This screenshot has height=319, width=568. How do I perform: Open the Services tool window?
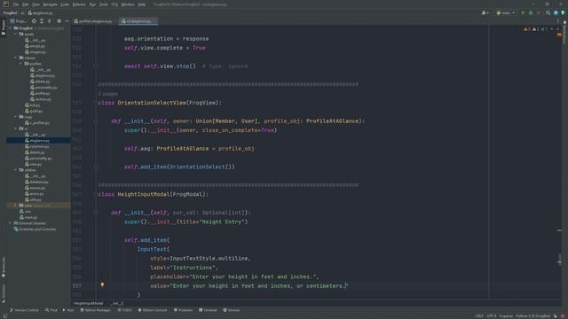[231, 310]
